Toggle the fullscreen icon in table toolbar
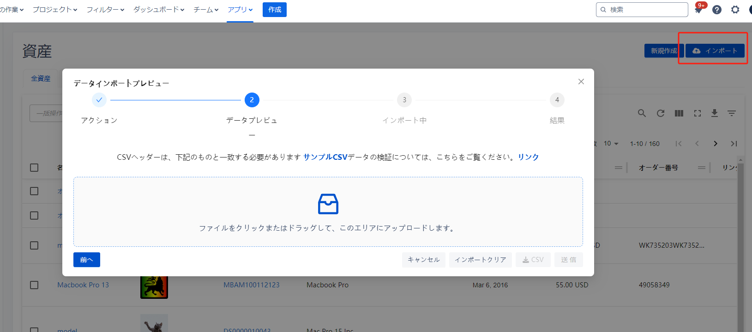752x332 pixels. pos(697,113)
